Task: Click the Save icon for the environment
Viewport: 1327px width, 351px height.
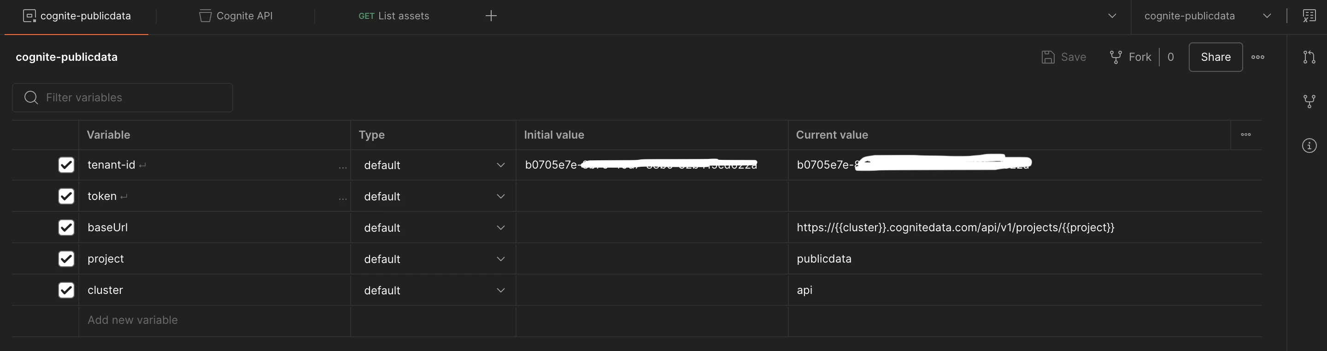Action: pyautogui.click(x=1048, y=57)
